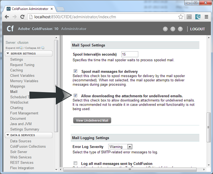The width and height of the screenshot is (213, 174).
Task: Open Settings Summary in sidebar
Action: (25, 129)
